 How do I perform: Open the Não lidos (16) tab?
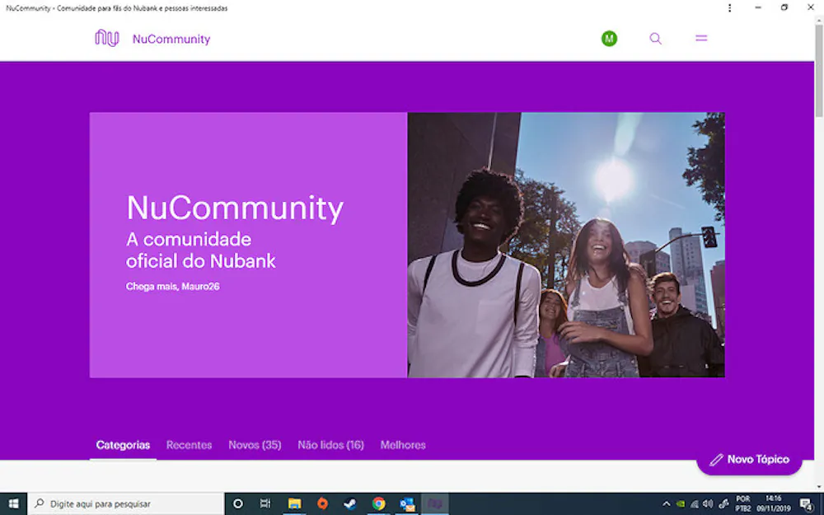(330, 445)
